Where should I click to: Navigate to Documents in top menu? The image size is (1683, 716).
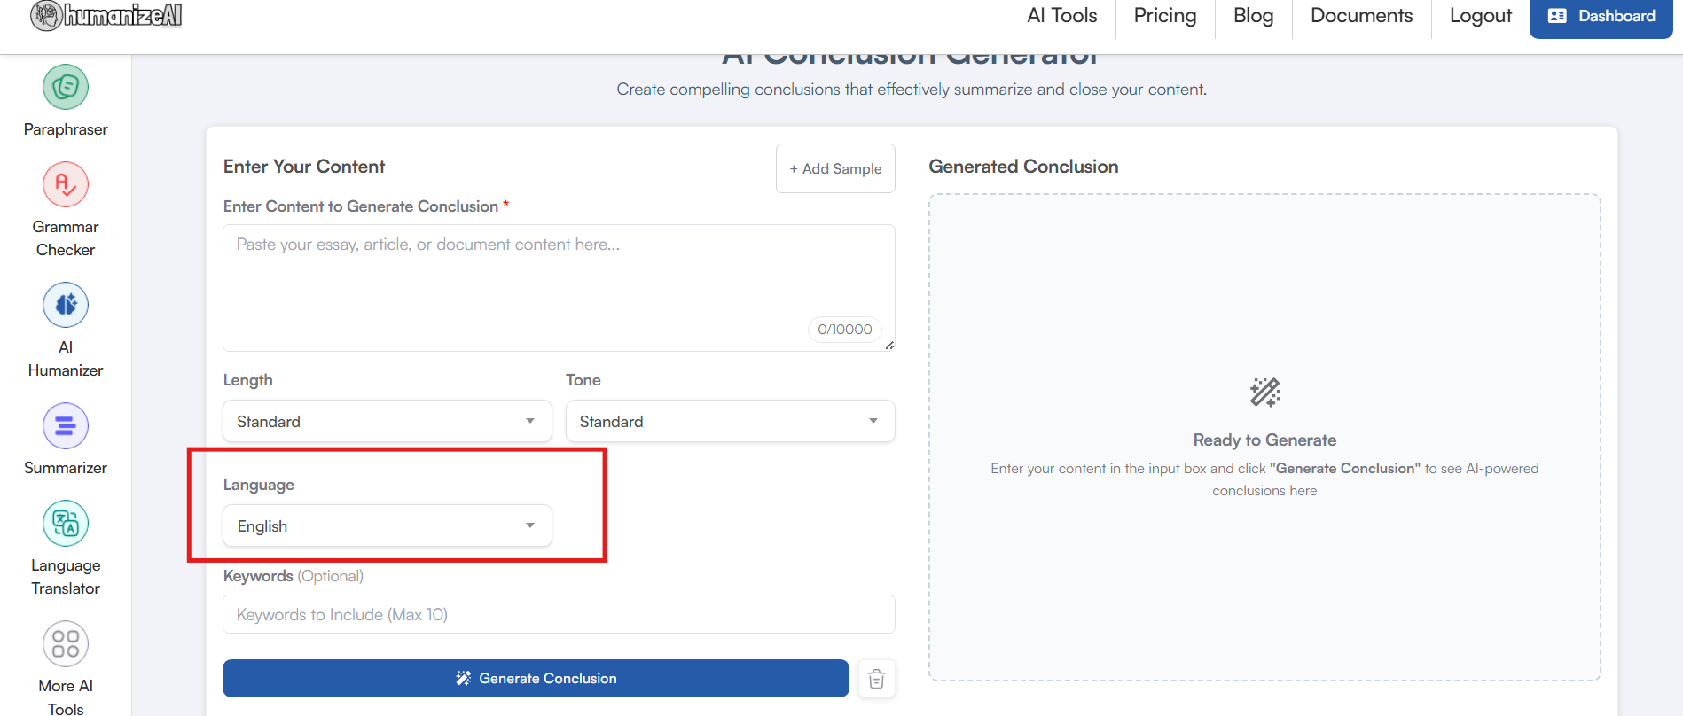click(1361, 16)
